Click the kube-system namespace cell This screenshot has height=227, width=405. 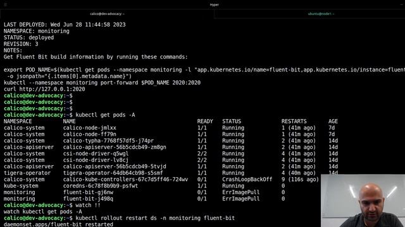[x=21, y=186]
